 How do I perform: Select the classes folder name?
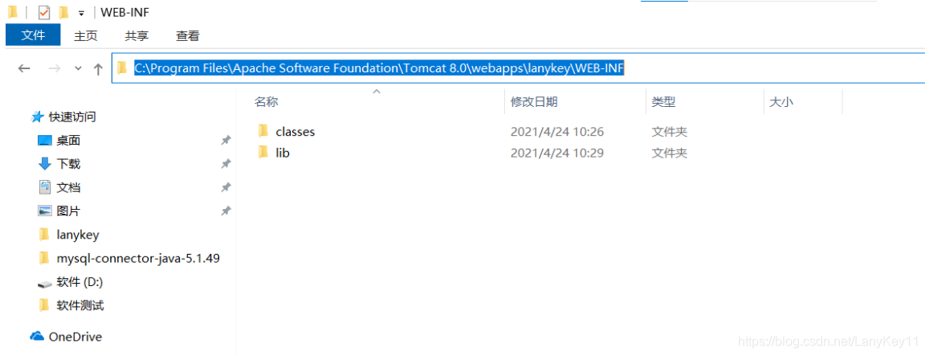[x=295, y=132]
